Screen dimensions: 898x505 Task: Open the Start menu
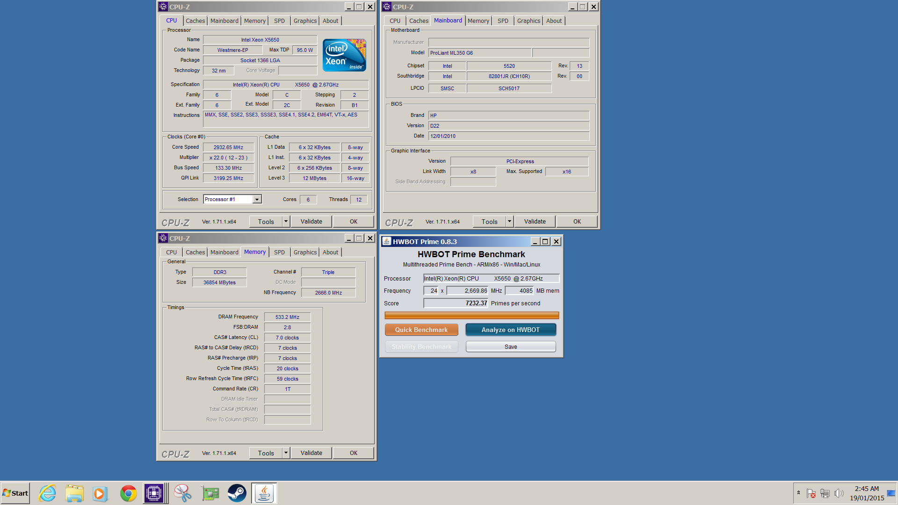point(15,493)
